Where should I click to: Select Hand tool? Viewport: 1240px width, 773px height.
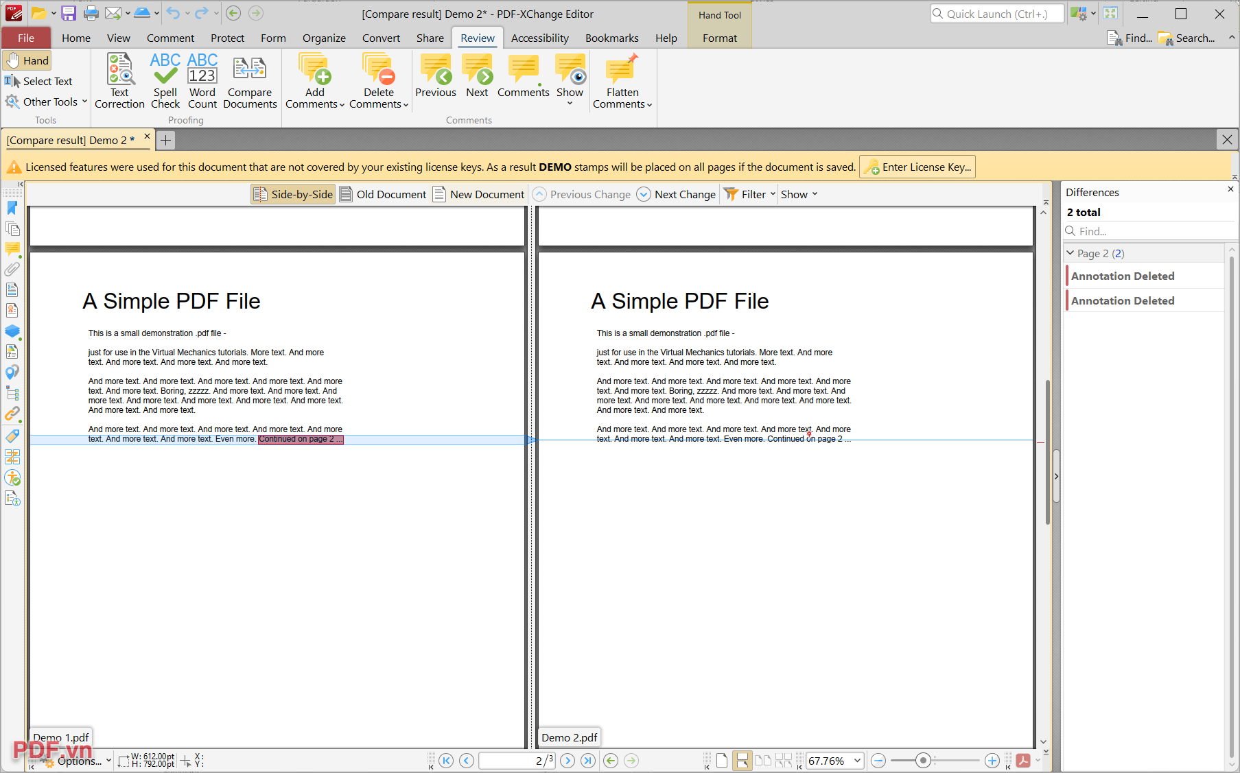pyautogui.click(x=27, y=60)
